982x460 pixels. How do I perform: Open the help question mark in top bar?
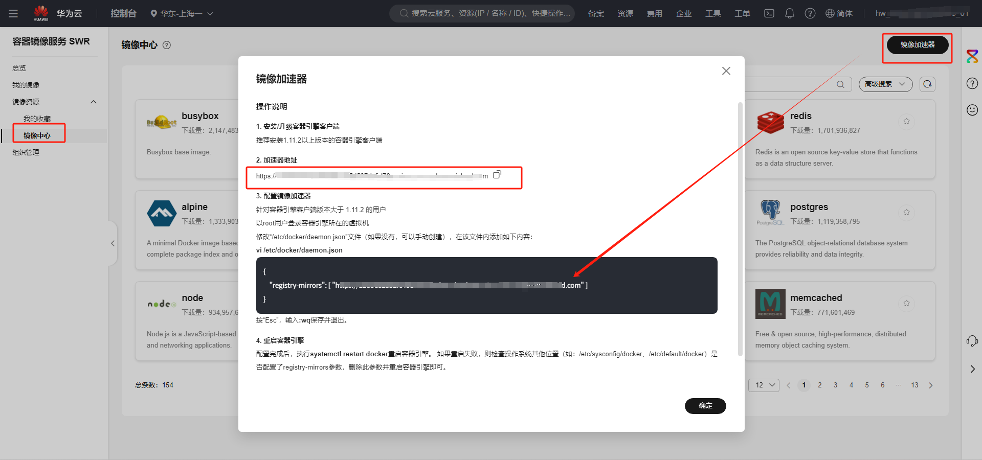click(810, 13)
